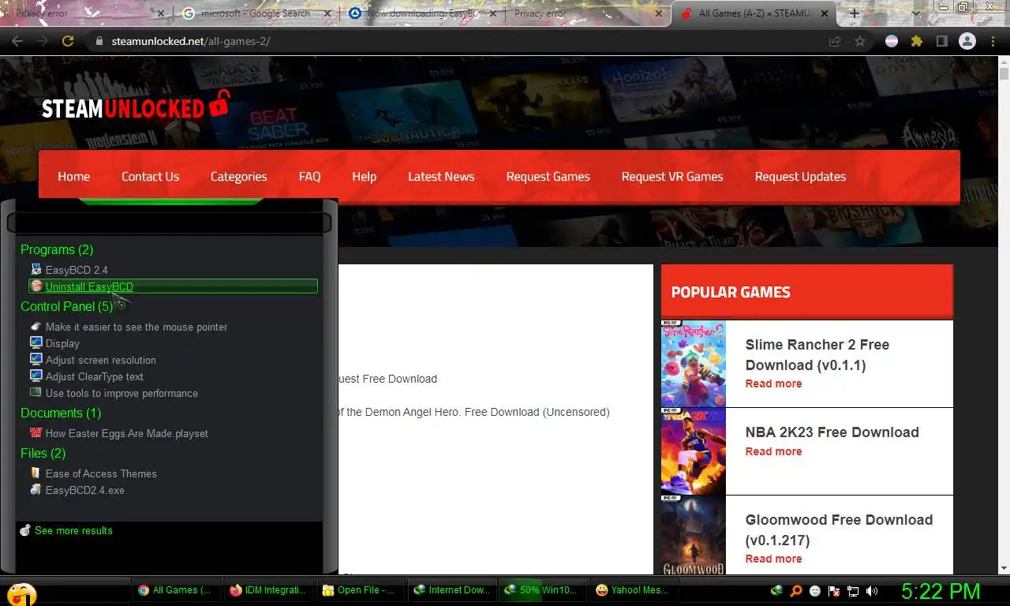This screenshot has width=1010, height=606.
Task: Click the address bar URL
Action: click(191, 41)
